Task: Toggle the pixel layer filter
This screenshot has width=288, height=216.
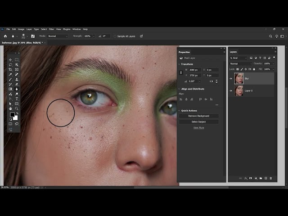Action: [251, 58]
